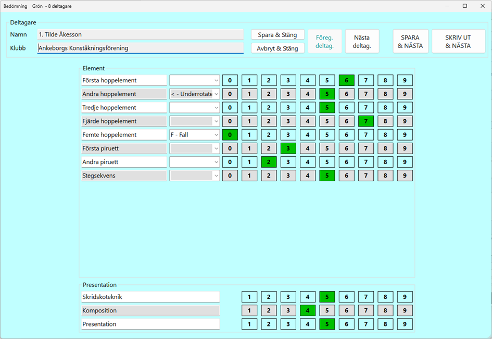Click the Stegsekvens name field
Screen dimensions: 492x339
point(124,175)
